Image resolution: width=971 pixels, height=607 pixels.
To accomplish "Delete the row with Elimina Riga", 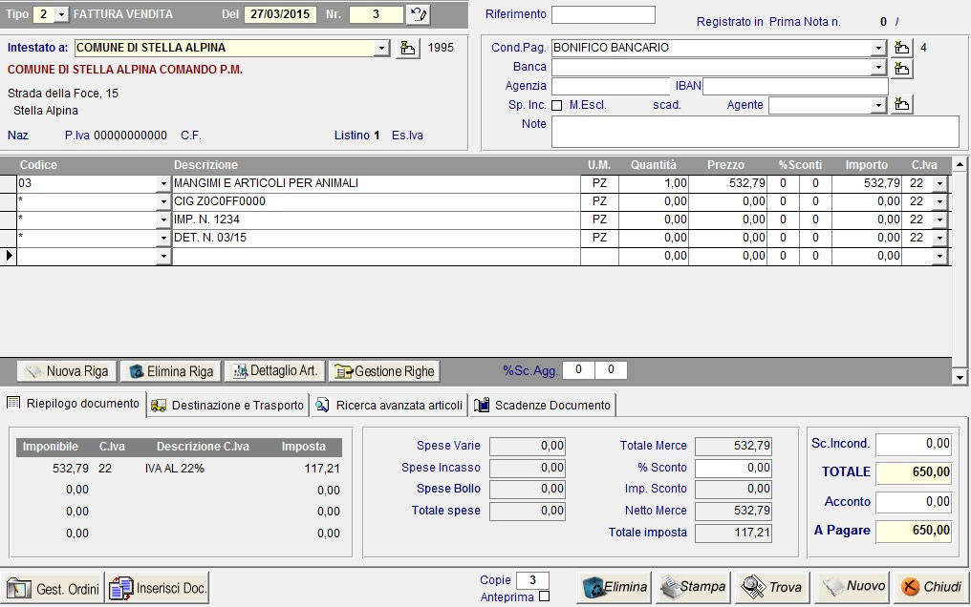I will coord(170,371).
